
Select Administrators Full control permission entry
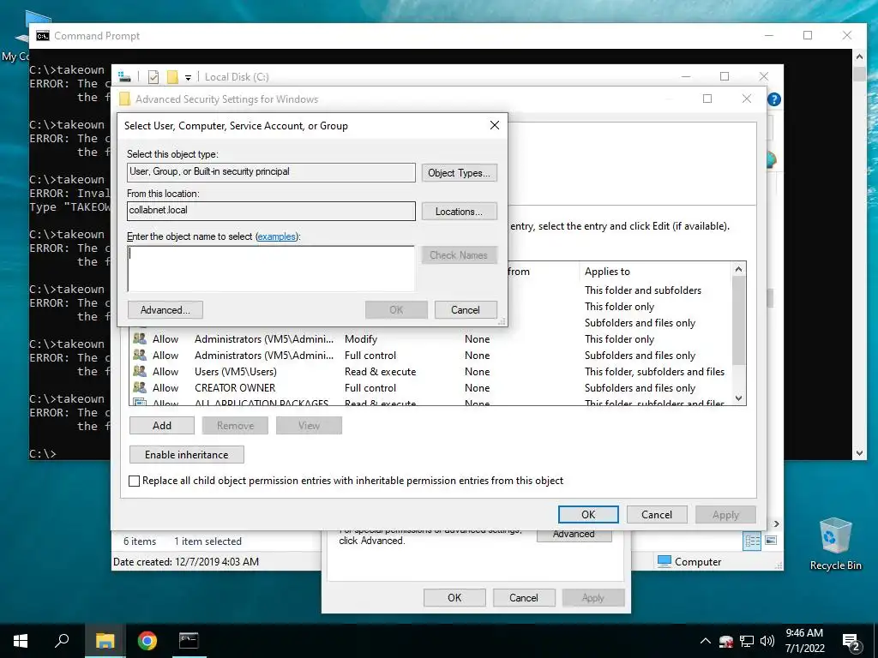tap(430, 356)
